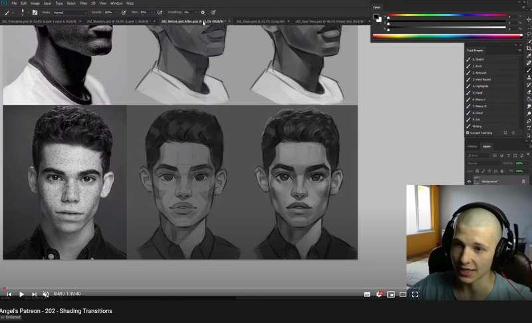Open the Help menu
532x323 pixels.
point(130,3)
